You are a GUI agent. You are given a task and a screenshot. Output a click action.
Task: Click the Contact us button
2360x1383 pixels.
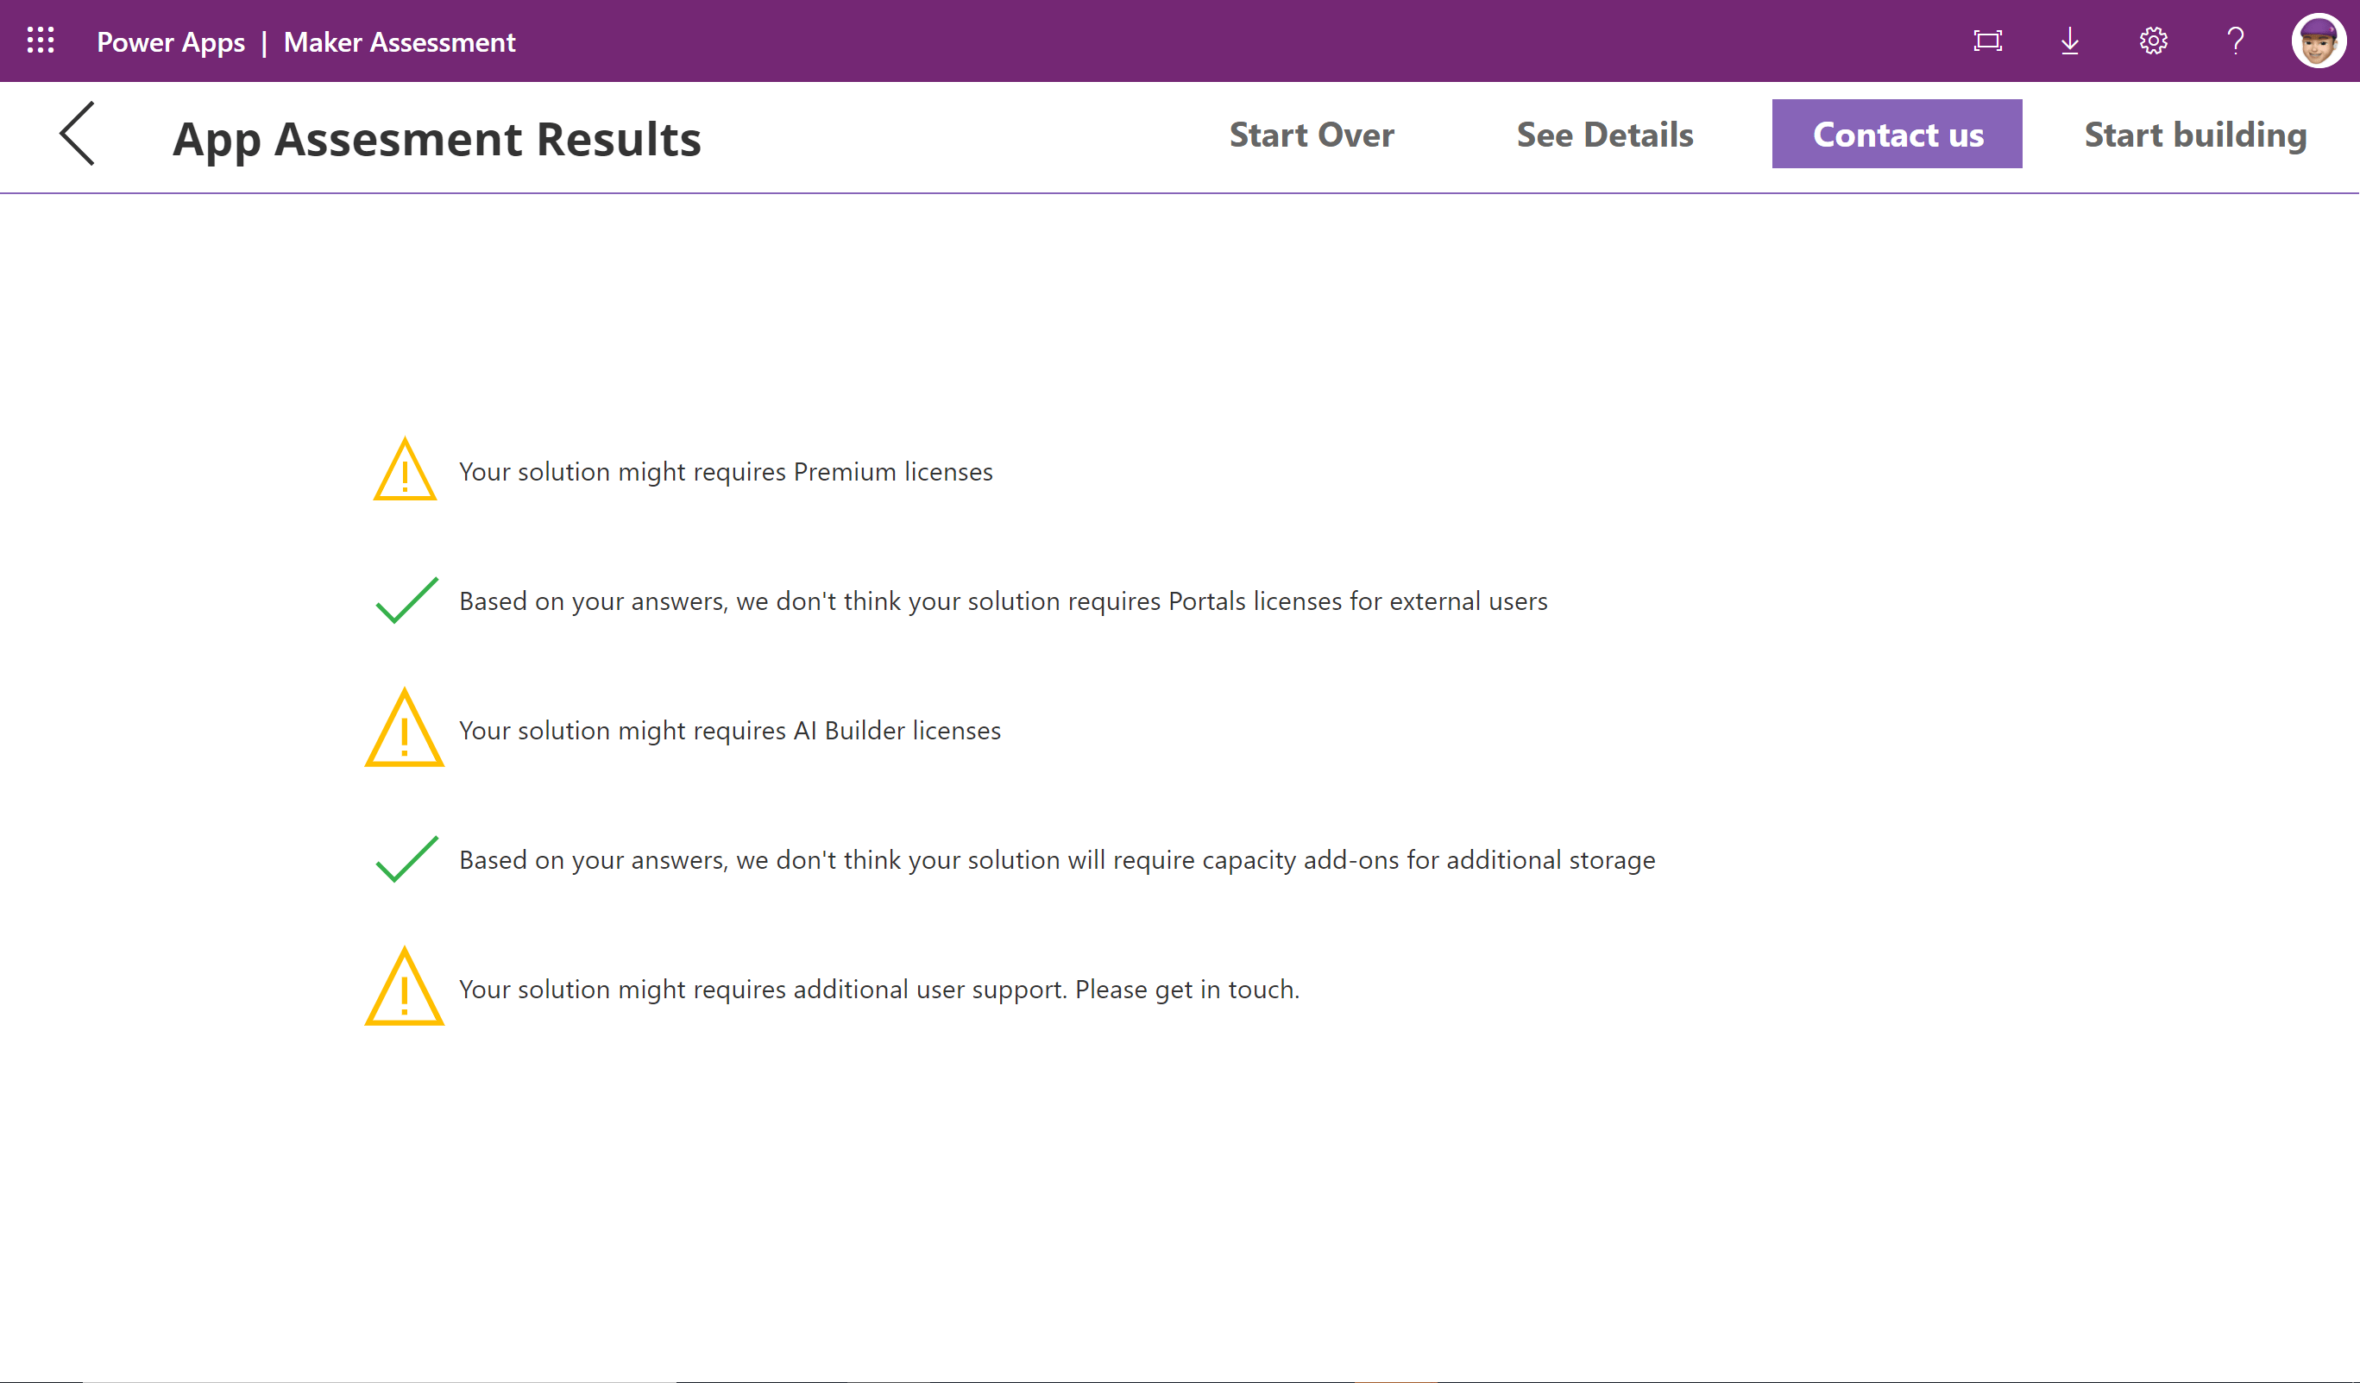coord(1897,134)
